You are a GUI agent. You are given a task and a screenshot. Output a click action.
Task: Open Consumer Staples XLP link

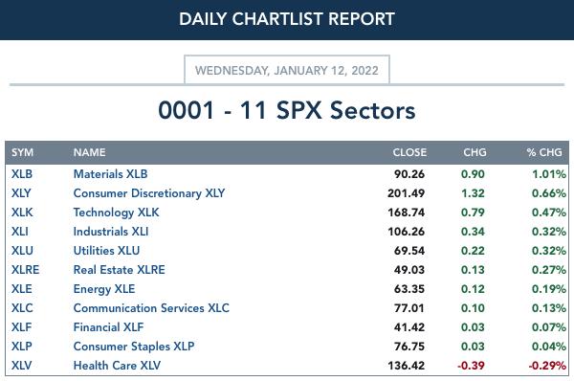[134, 347]
